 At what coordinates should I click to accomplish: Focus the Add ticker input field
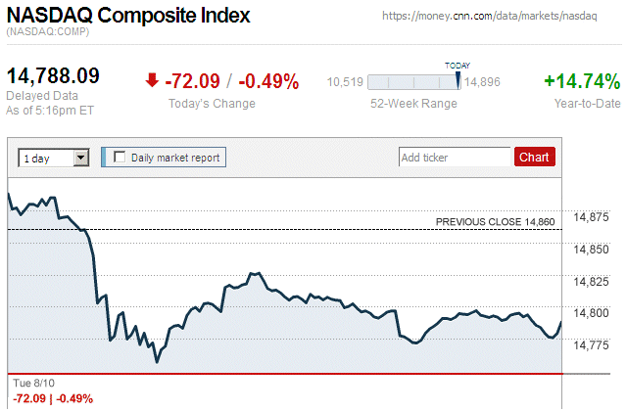(455, 157)
